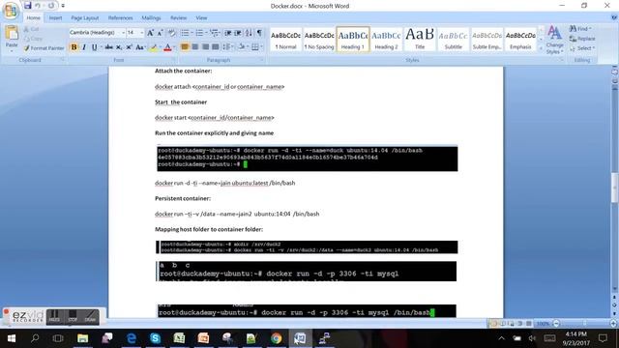Apply numbered list formatting
Image resolution: width=619 pixels, height=348 pixels.
(x=199, y=33)
